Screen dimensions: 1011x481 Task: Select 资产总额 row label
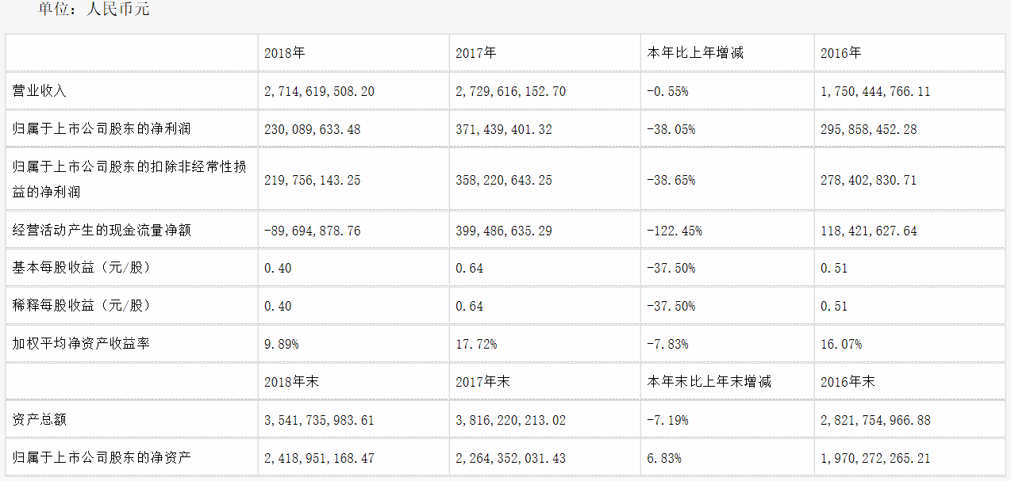(39, 419)
